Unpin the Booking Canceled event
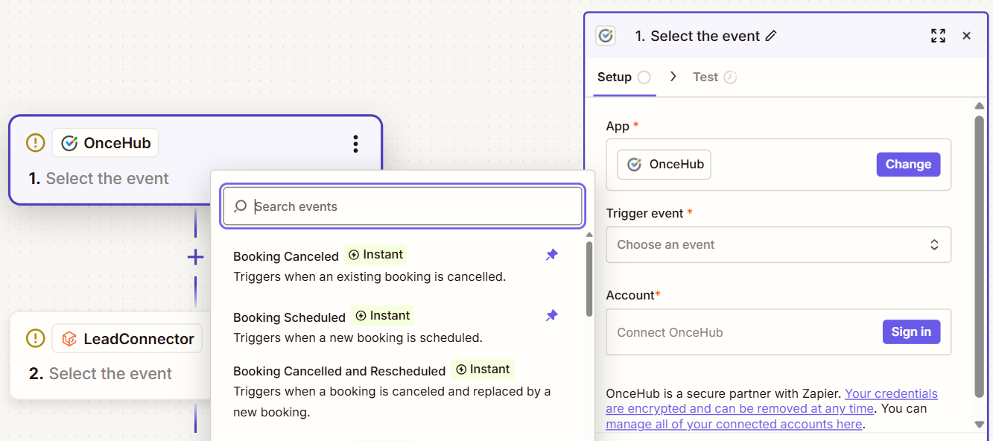The height and width of the screenshot is (441, 993). coord(551,255)
